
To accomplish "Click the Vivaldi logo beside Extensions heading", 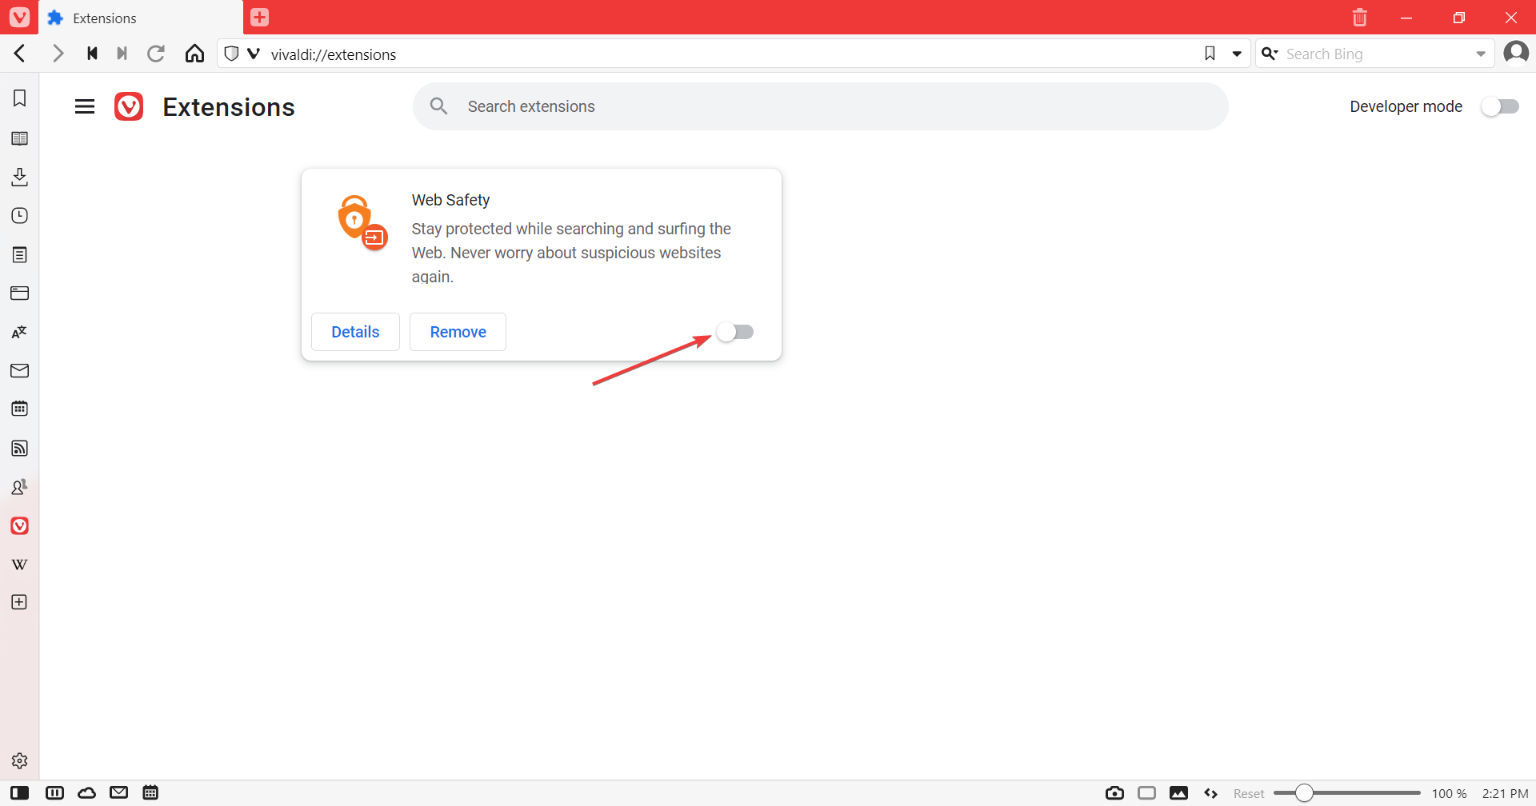I will (129, 106).
